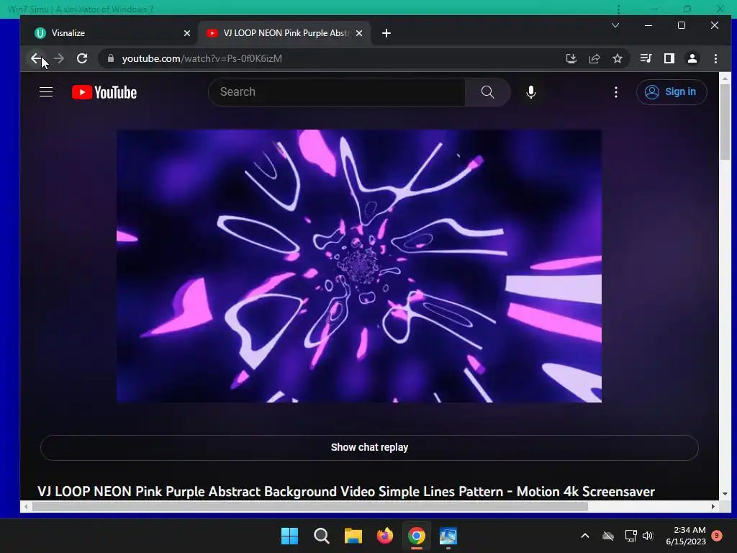Image resolution: width=737 pixels, height=553 pixels.
Task: Play the neon video player
Action: click(x=359, y=266)
